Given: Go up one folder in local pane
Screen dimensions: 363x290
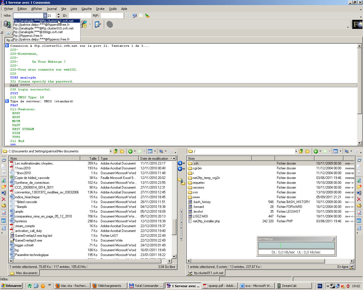Looking at the screenshot, I should 116,151.
